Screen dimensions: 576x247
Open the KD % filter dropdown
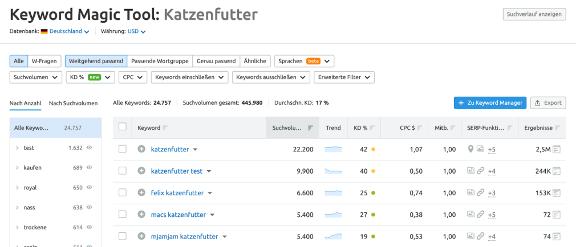pos(90,77)
